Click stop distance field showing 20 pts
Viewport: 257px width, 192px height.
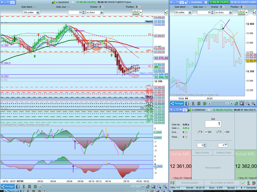point(206,132)
